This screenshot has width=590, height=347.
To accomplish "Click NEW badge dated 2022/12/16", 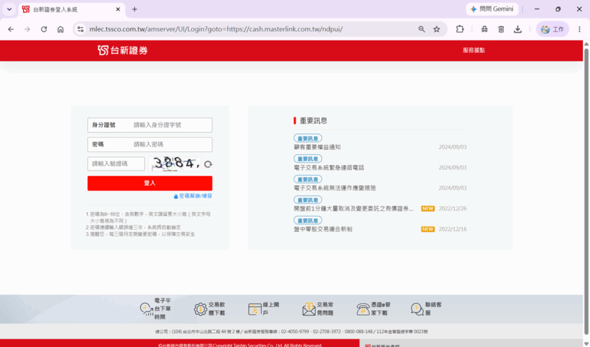I will 428,229.
